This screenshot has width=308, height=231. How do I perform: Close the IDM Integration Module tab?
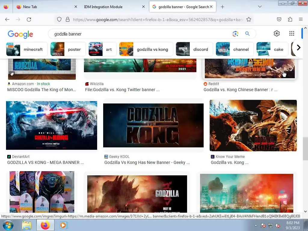pos(143,7)
